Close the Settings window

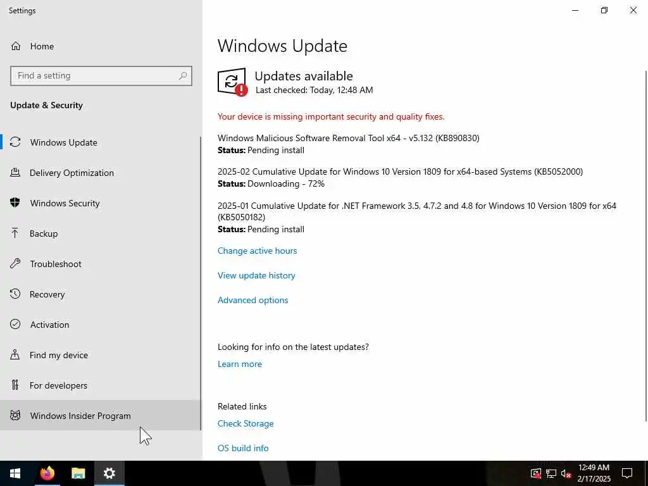click(x=633, y=10)
